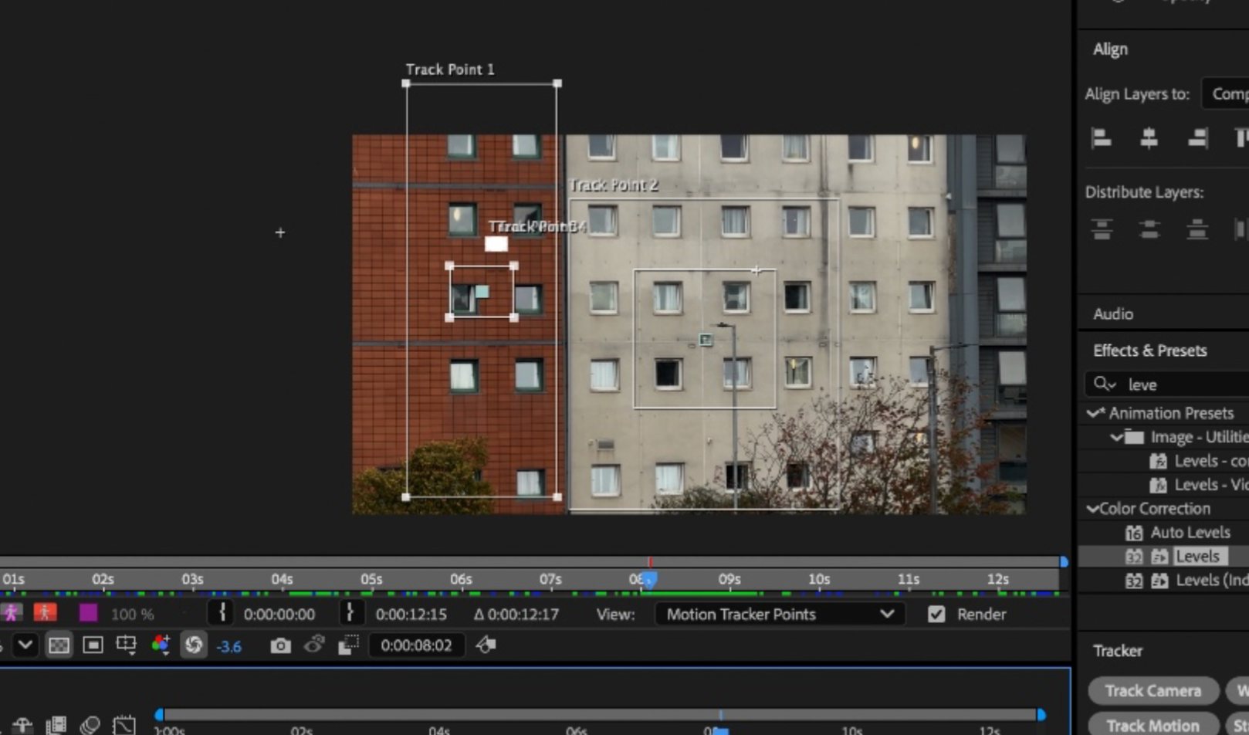Click the align right edges icon

(1198, 138)
